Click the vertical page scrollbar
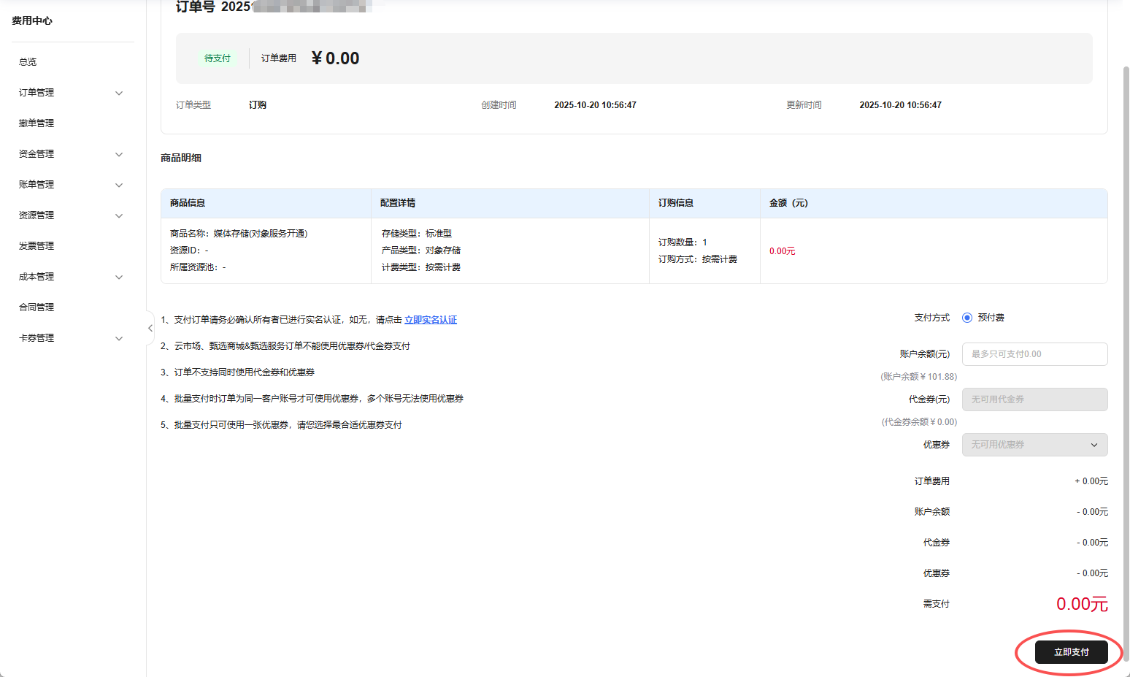 click(1126, 365)
